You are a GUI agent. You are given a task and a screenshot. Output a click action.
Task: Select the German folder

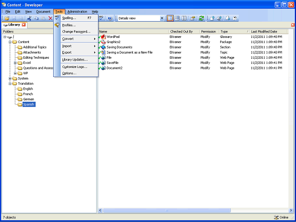(x=29, y=99)
